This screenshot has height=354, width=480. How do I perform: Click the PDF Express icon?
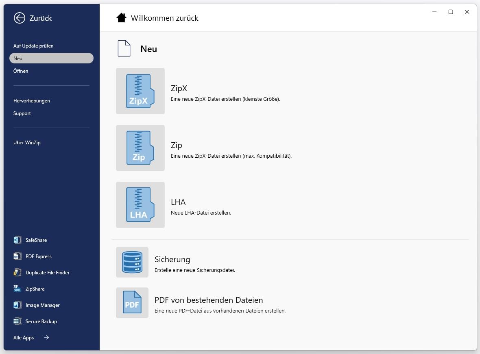tap(17, 256)
